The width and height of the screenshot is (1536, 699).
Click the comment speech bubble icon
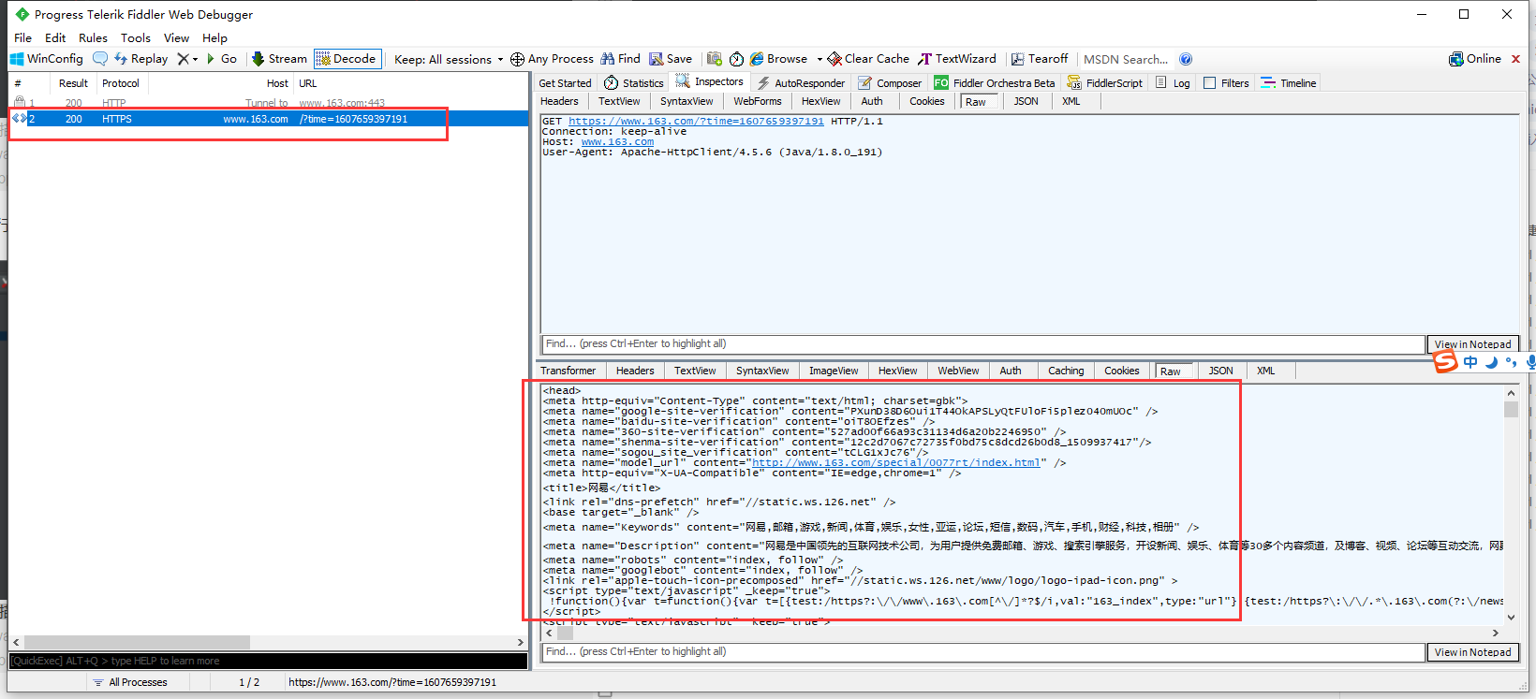click(x=99, y=59)
